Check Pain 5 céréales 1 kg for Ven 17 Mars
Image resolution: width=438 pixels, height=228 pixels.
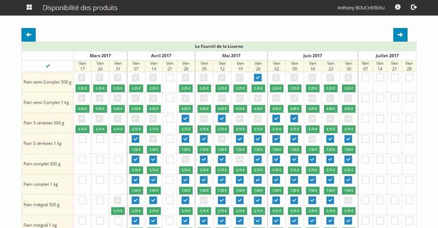pos(82,139)
